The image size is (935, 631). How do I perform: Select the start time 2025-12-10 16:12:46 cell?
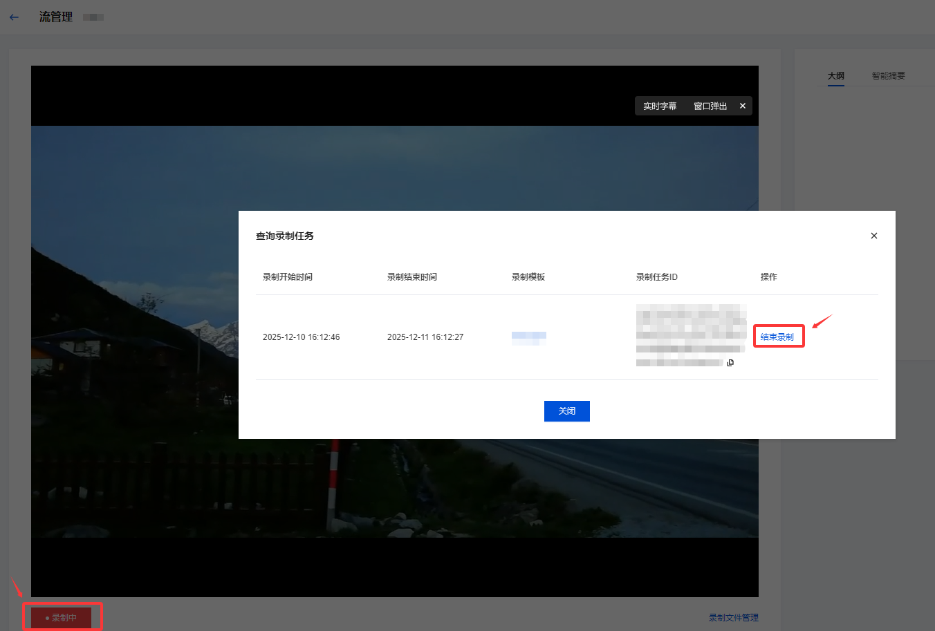[302, 337]
